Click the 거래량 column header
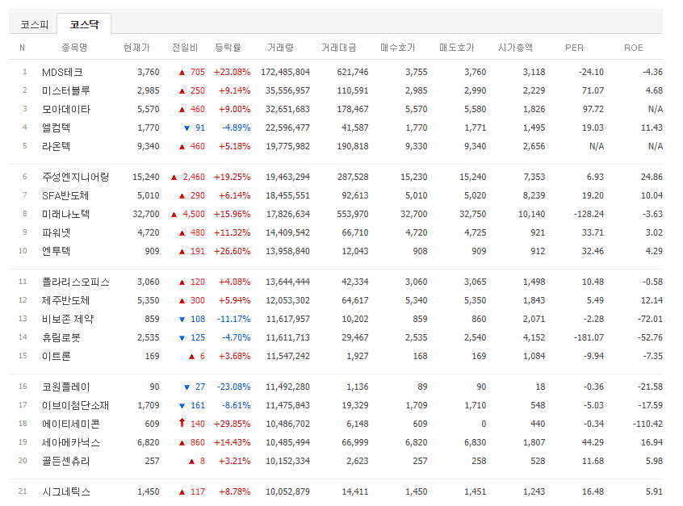This screenshot has height=506, width=683. tap(280, 48)
